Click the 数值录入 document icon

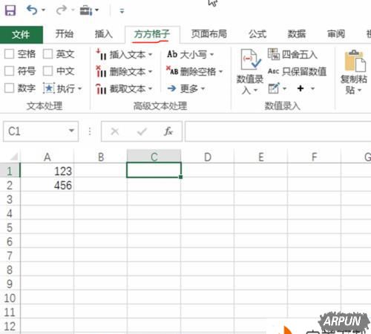click(x=250, y=59)
